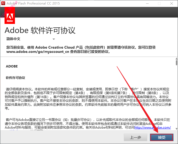Click the Adobe Flash Professional CC 2015 title
Image resolution: width=178 pixels, height=144 pixels.
pyautogui.click(x=33, y=3)
